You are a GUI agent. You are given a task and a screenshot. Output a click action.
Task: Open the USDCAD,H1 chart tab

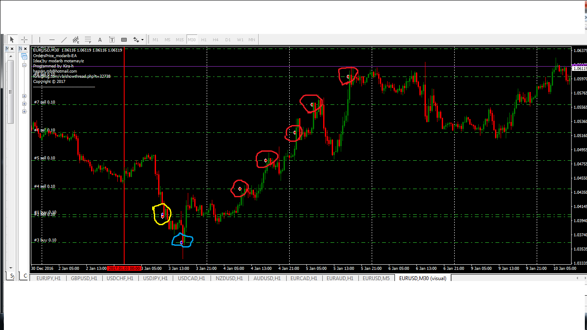coord(191,278)
